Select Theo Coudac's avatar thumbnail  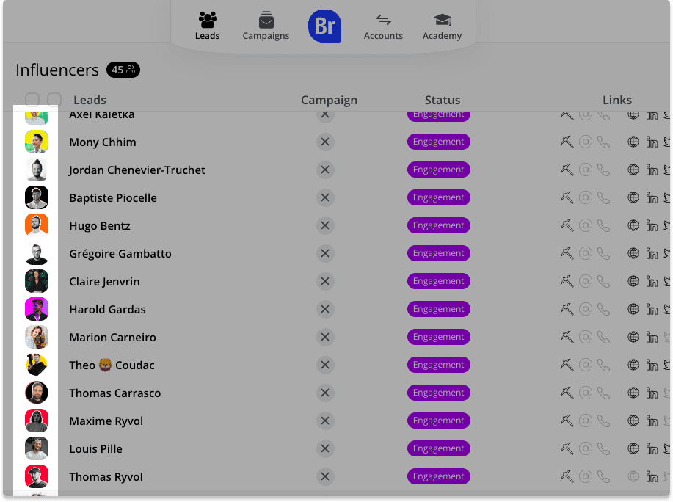tap(37, 365)
